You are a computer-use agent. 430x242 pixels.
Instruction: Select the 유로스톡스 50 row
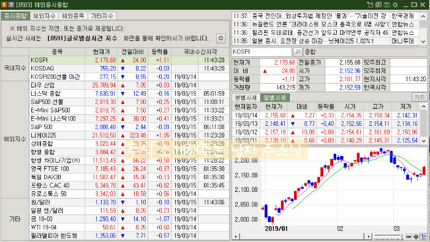pos(129,194)
